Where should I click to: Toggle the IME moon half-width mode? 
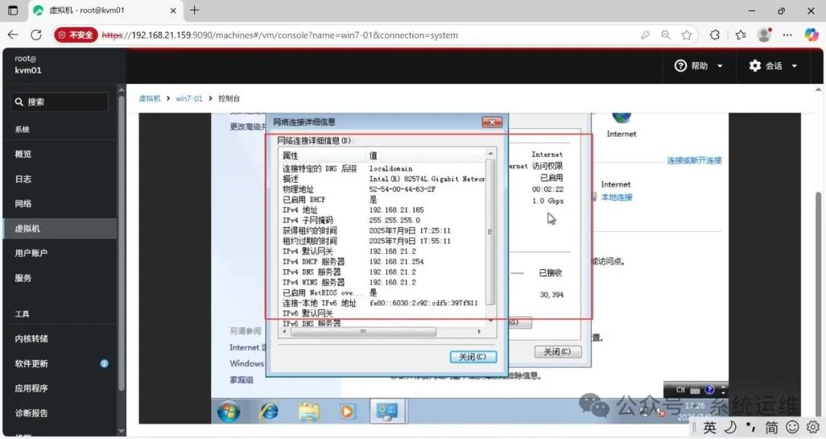[730, 427]
